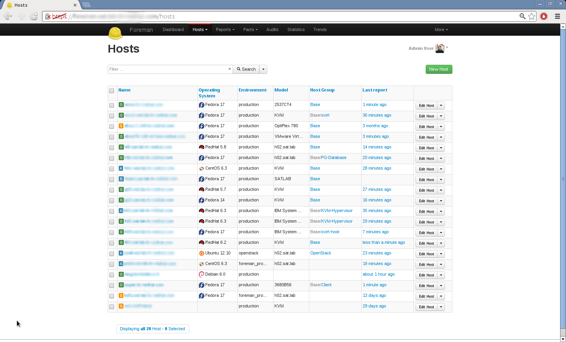Expand the Search button dropdown arrow
Image resolution: width=566 pixels, height=342 pixels.
pyautogui.click(x=263, y=69)
